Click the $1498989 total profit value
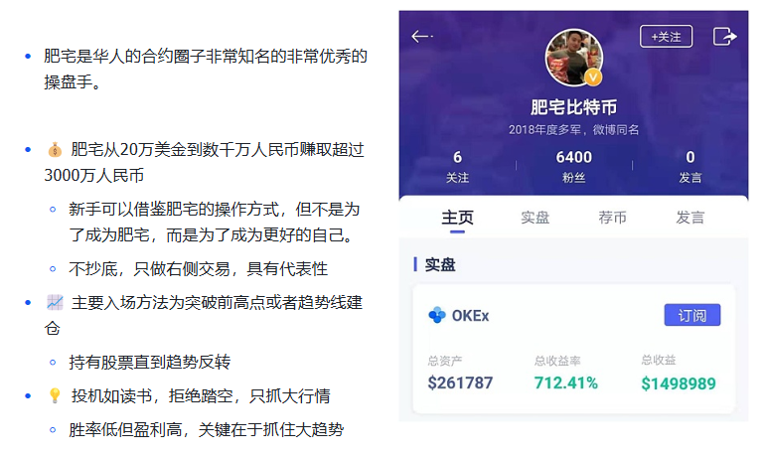Viewport: 764px width, 457px height. [x=679, y=383]
